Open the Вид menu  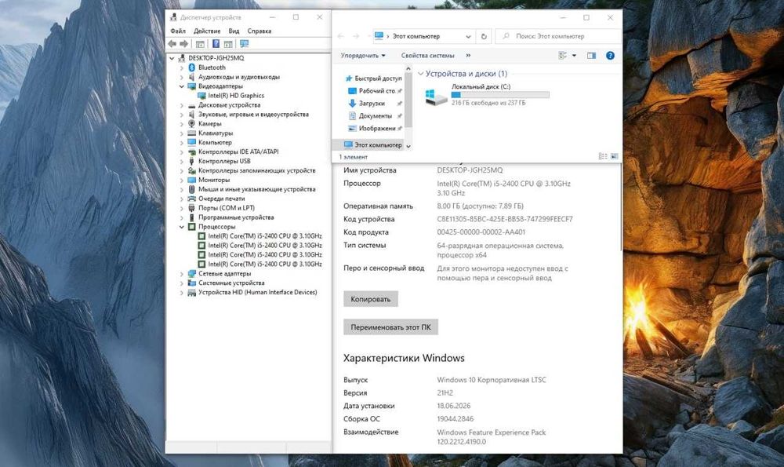(234, 31)
